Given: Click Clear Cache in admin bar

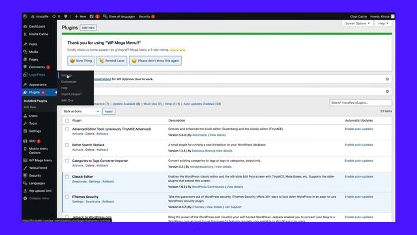Looking at the screenshot, I should click(358, 16).
